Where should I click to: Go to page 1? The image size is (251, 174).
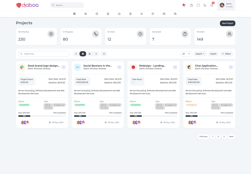pyautogui.click(x=213, y=137)
